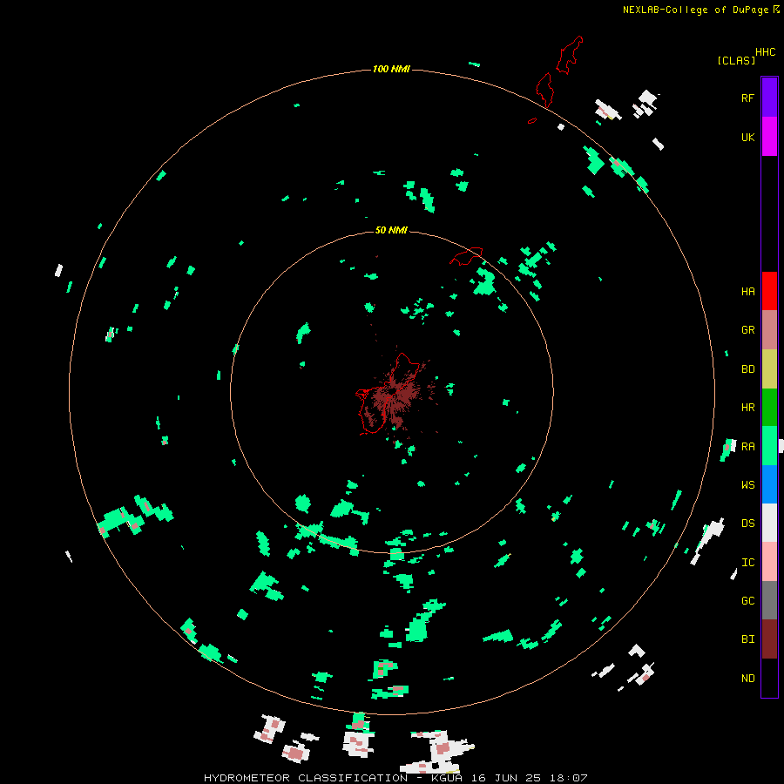Click the BD legend label

pyautogui.click(x=747, y=369)
